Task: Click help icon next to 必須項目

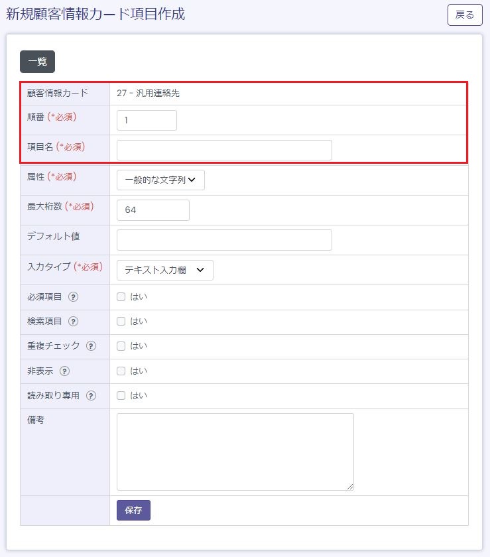Action: tap(74, 297)
